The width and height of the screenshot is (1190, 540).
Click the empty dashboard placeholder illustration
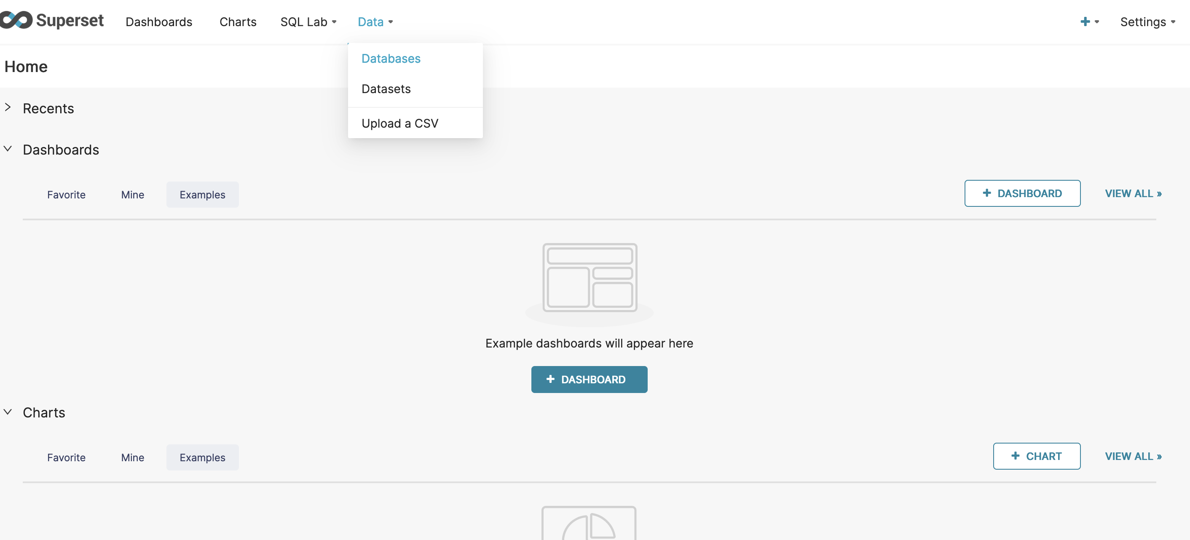[x=590, y=278]
